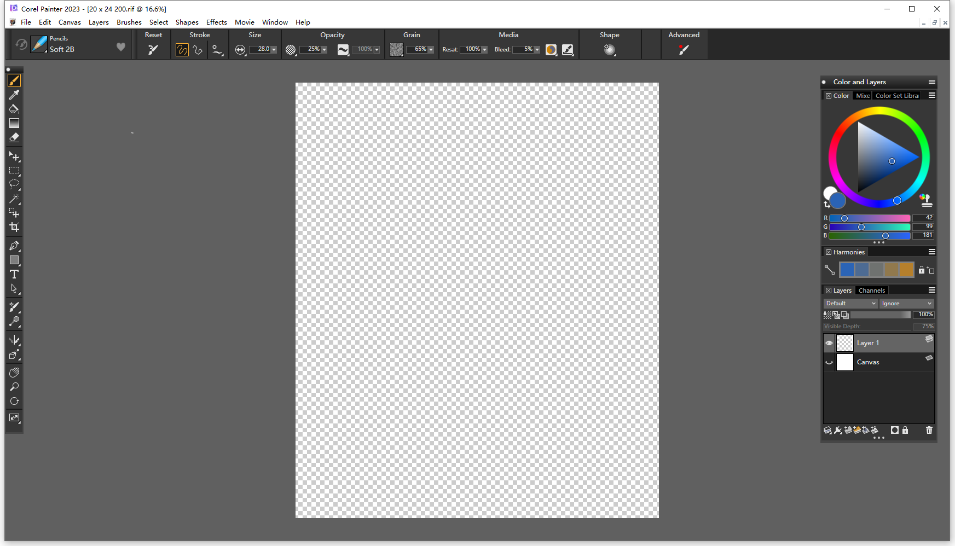
Task: Select the Grabber hand tool
Action: pyautogui.click(x=14, y=373)
